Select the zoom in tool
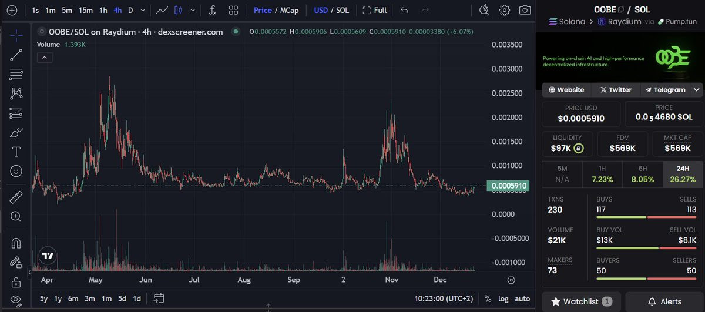Viewport: 705px width, 312px height. [16, 216]
